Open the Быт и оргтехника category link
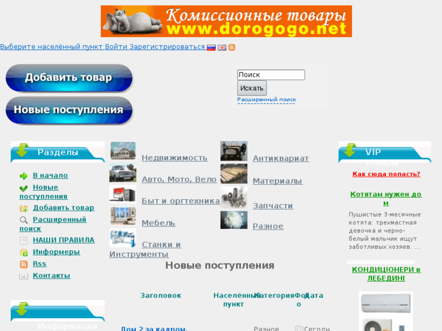442x331 pixels. point(181,201)
